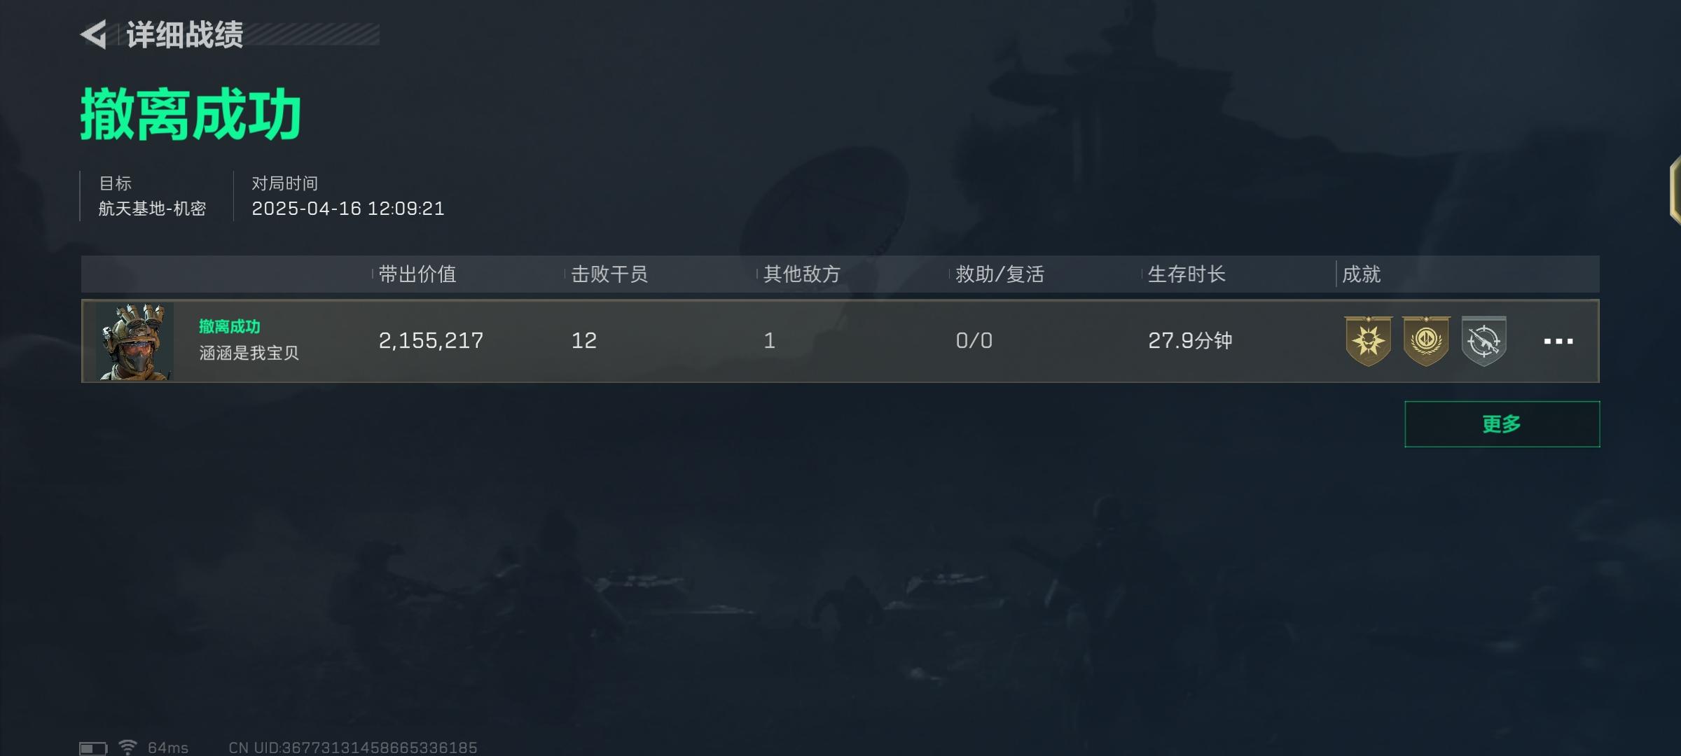Click the 击败干员 column header
This screenshot has height=756, width=1681.
pyautogui.click(x=609, y=274)
